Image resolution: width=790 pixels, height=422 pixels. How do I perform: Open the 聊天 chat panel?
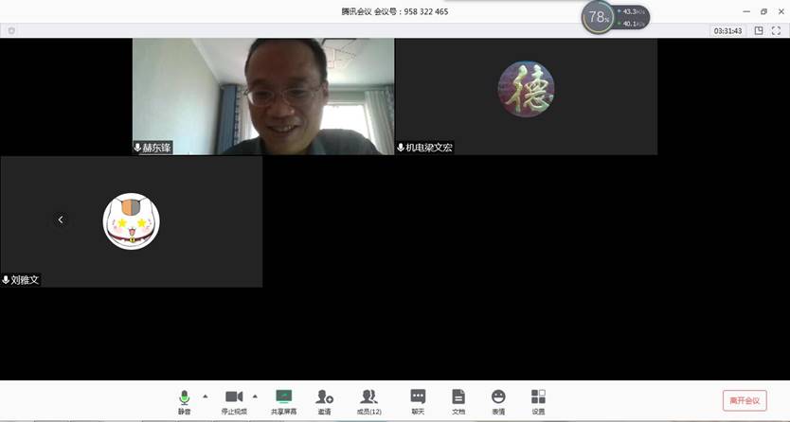(418, 400)
